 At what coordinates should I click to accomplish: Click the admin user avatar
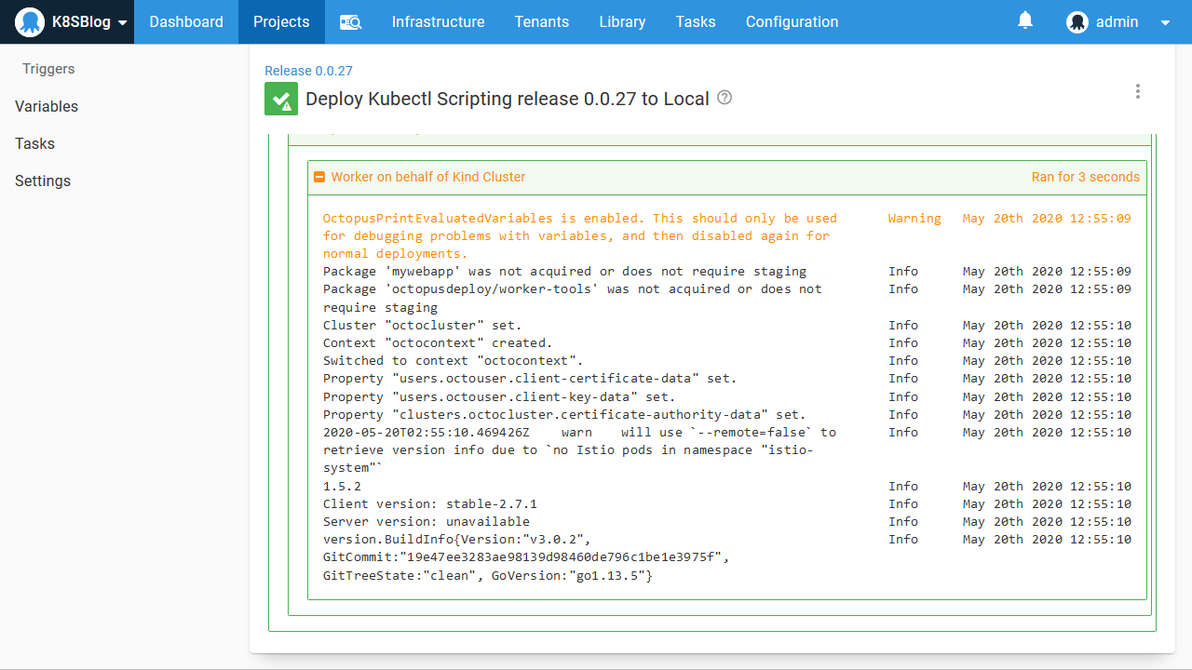pyautogui.click(x=1077, y=22)
